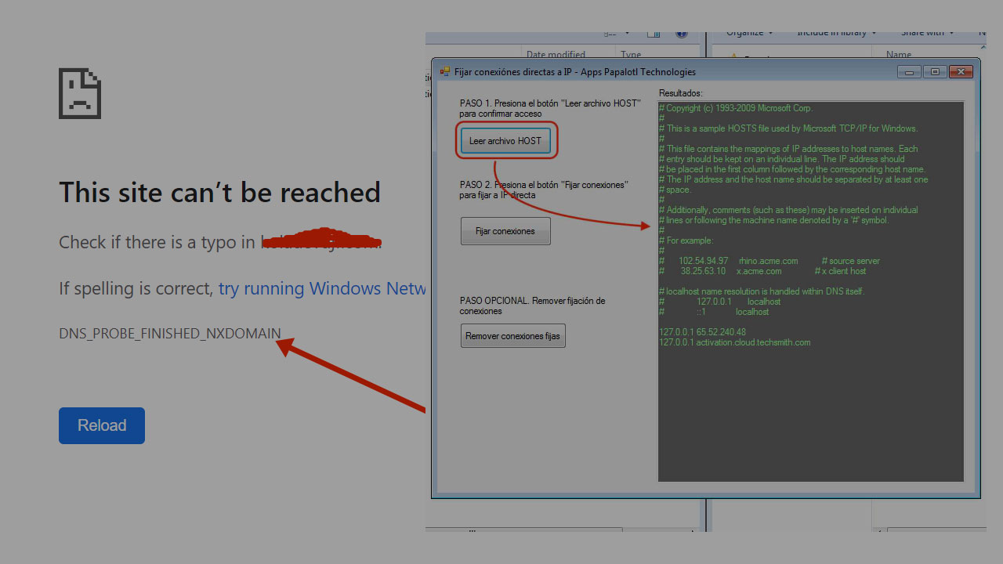This screenshot has width=1003, height=564.
Task: Follow the try running Windows Network link
Action: click(x=322, y=288)
